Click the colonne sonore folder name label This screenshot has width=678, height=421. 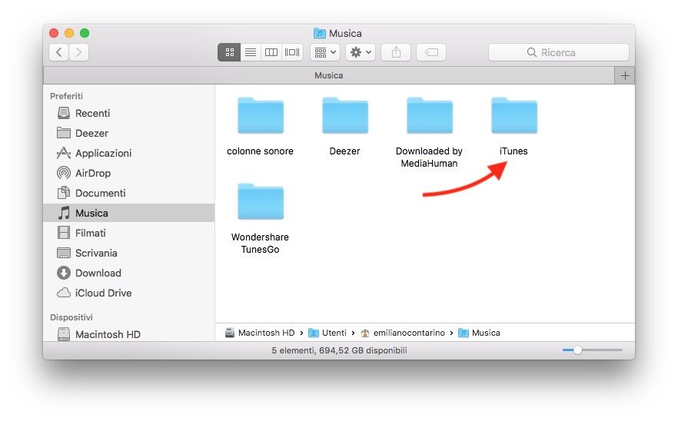pyautogui.click(x=260, y=151)
